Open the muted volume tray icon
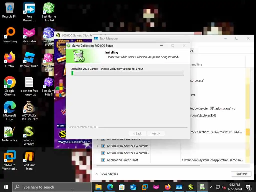 pyautogui.click(x=223, y=187)
